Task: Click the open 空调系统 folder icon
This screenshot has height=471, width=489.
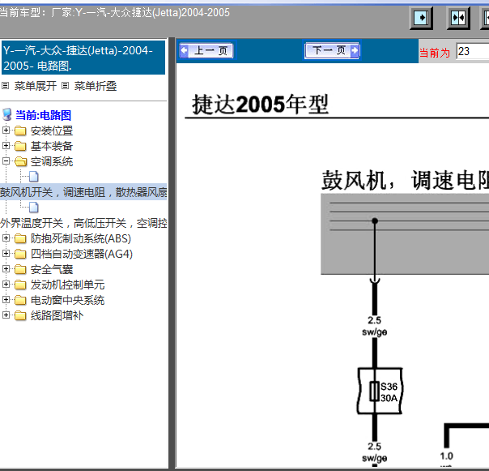Action: tap(20, 161)
